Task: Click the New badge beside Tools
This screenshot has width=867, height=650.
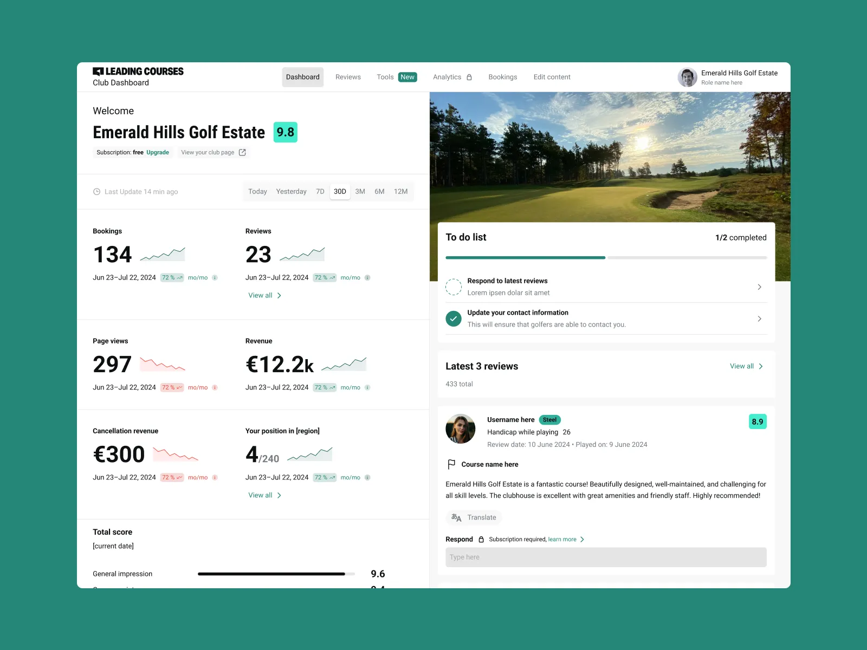Action: [407, 77]
